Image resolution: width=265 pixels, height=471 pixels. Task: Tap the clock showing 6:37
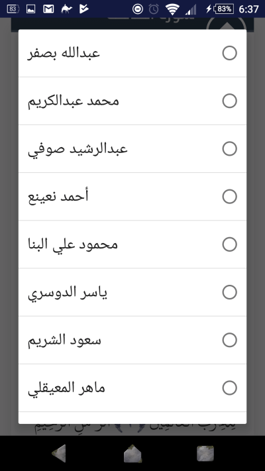248,9
